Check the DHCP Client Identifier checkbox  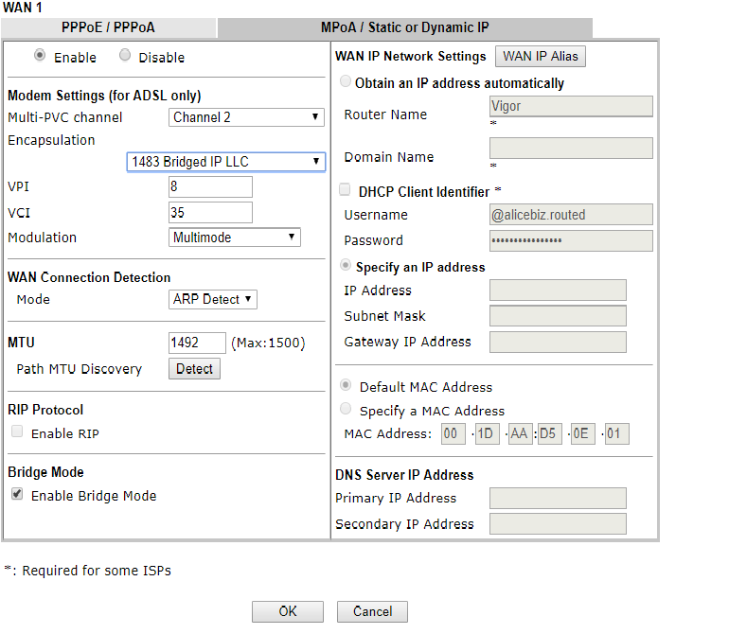[x=346, y=190]
